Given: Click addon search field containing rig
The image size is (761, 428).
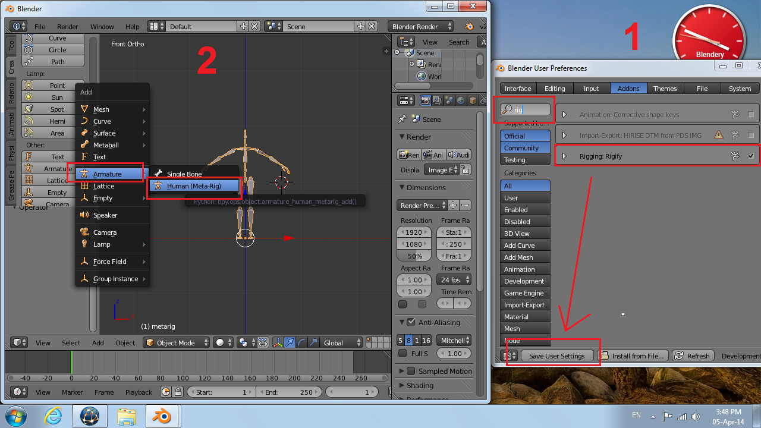Looking at the screenshot, I should pyautogui.click(x=525, y=109).
